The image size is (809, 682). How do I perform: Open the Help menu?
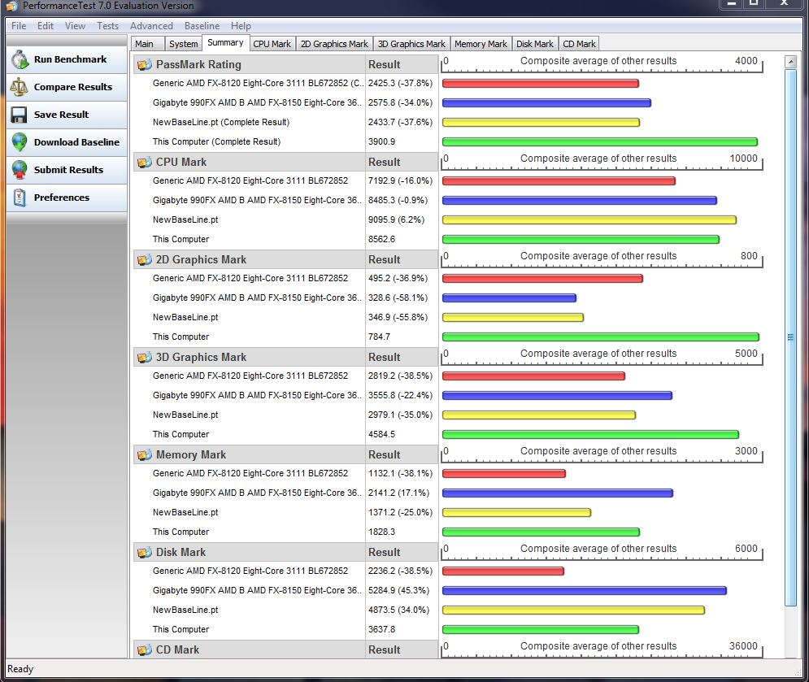(x=241, y=26)
